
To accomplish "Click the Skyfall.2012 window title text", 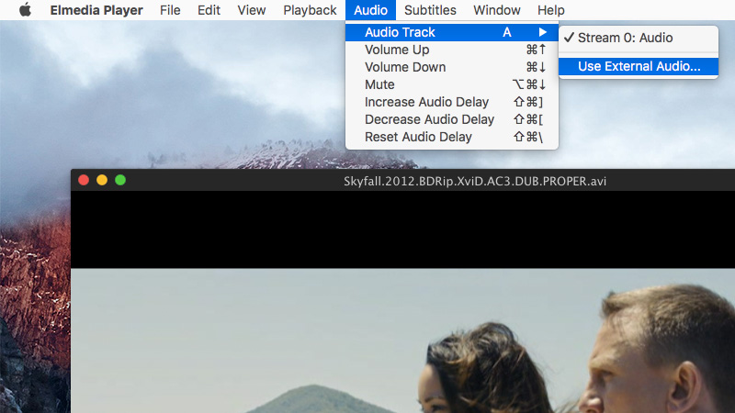I will coord(475,181).
